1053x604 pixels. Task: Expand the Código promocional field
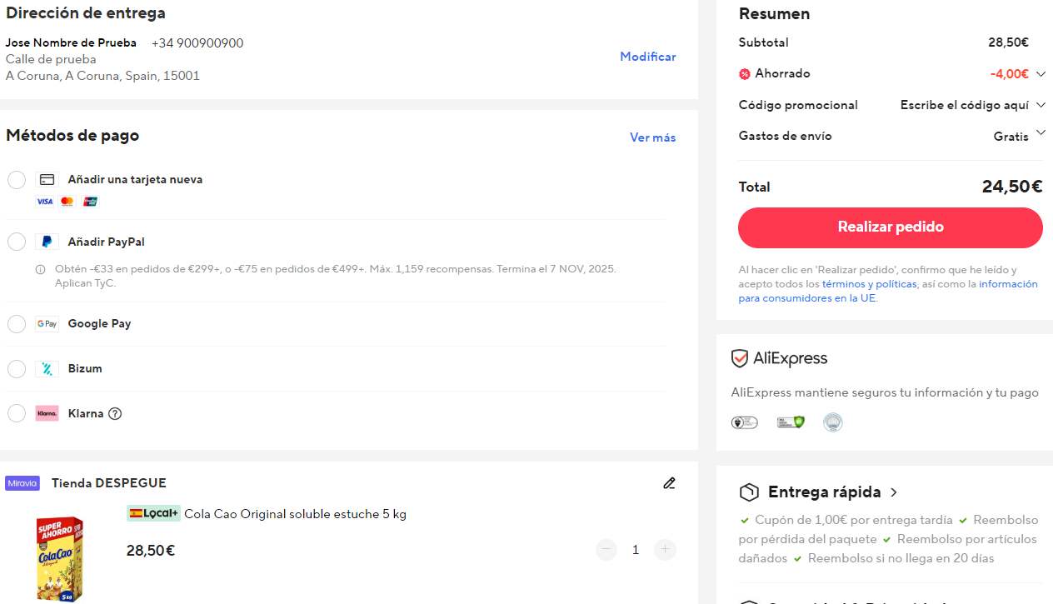(x=1041, y=105)
